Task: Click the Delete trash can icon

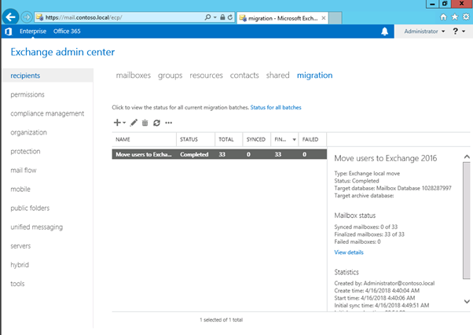Action: (145, 123)
